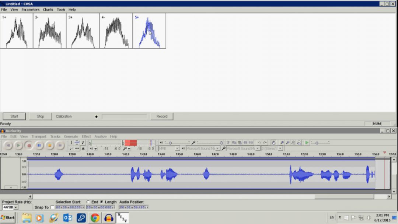Click the CVSA Start button
The image size is (398, 224).
pyautogui.click(x=14, y=116)
